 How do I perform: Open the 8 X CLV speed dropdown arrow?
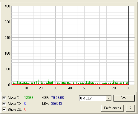(x=109, y=98)
